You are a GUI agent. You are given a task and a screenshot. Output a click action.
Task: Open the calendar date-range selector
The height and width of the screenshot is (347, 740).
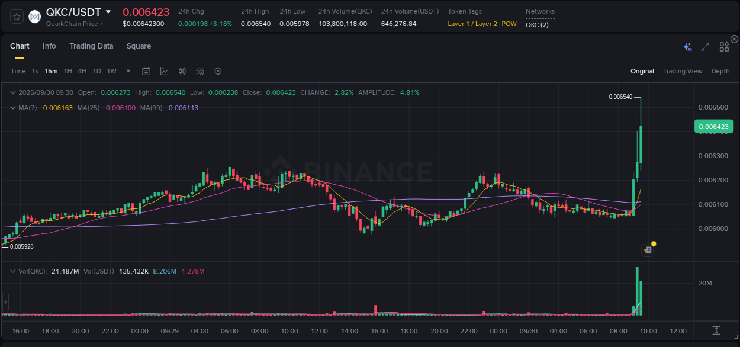[x=146, y=70]
